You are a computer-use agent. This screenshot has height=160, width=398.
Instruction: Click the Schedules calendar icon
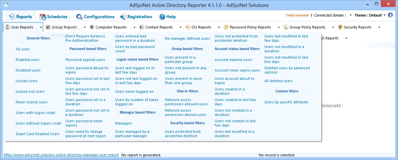pyautogui.click(x=43, y=17)
